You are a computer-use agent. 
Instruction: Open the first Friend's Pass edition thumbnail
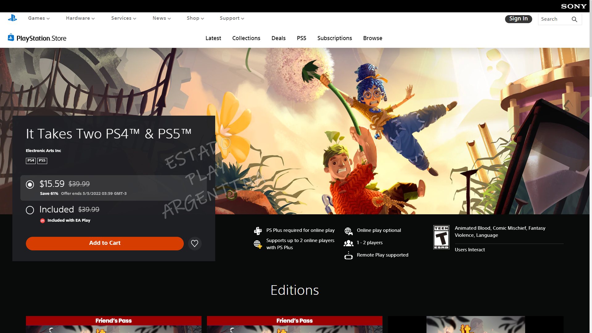113,325
